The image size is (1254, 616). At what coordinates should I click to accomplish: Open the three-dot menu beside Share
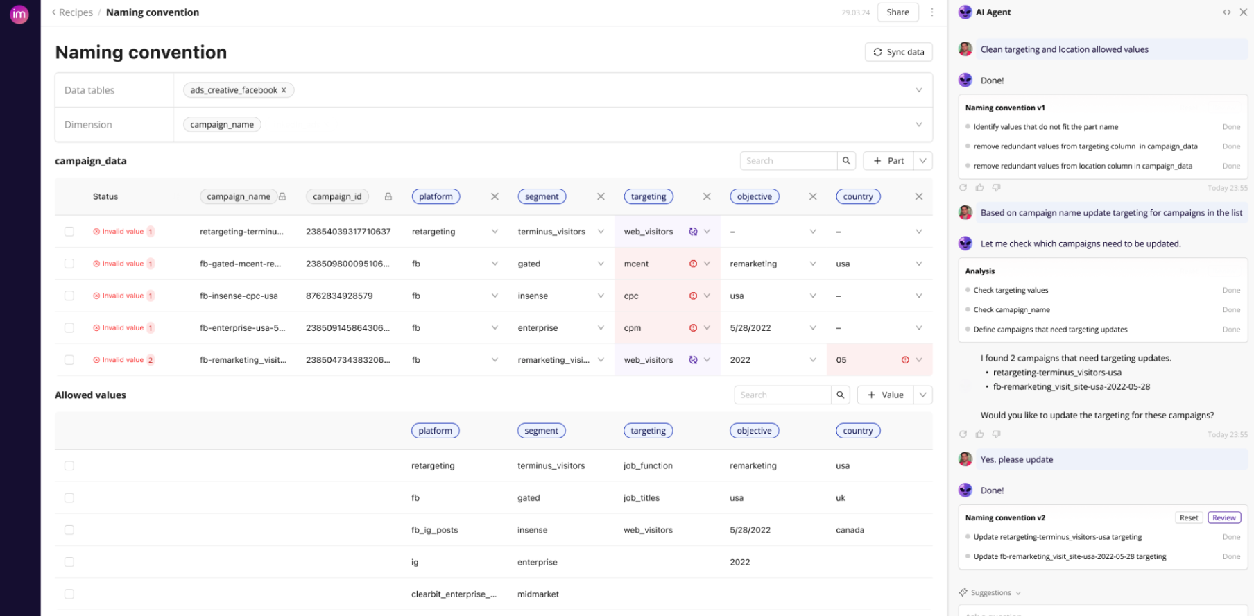(931, 12)
